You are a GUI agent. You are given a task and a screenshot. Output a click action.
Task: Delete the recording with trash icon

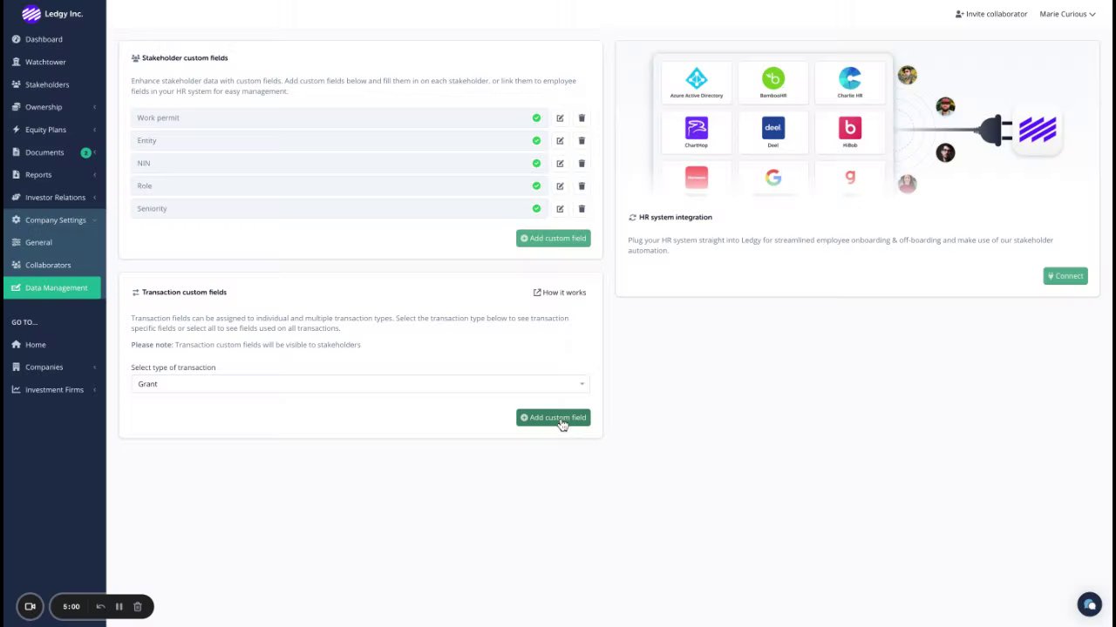[x=137, y=607]
